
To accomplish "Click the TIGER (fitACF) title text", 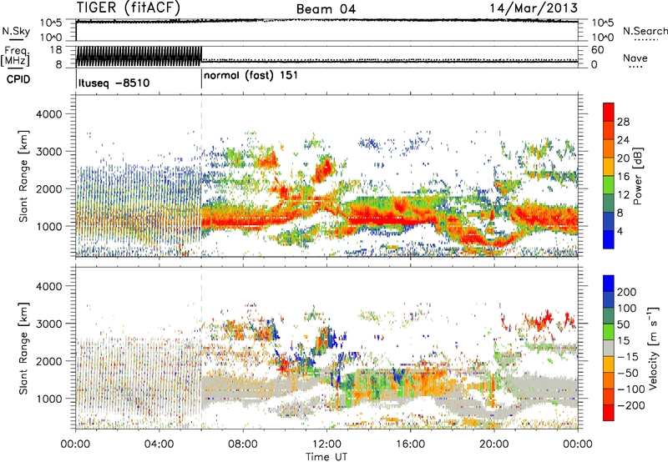I will point(129,8).
